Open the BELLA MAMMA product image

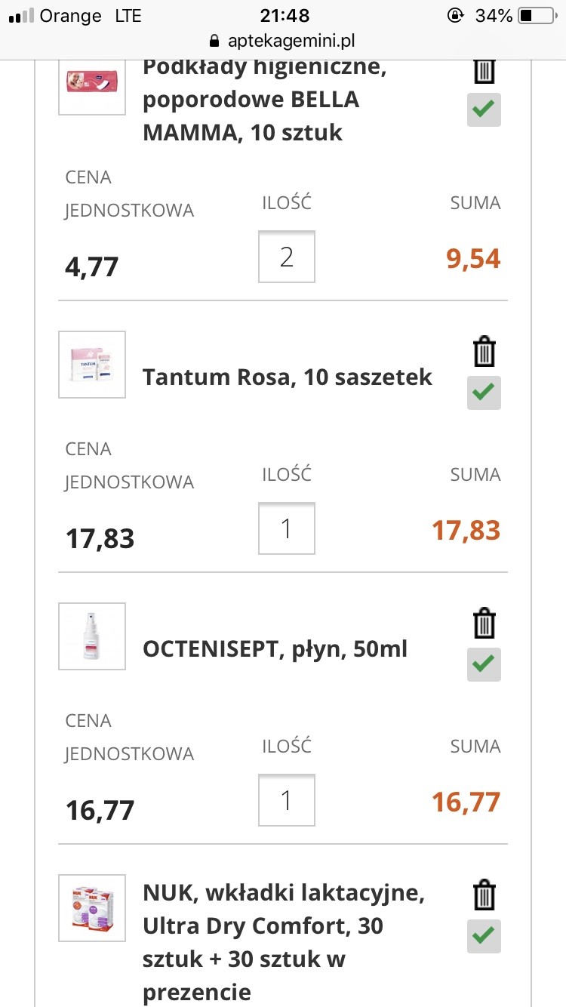point(92,82)
